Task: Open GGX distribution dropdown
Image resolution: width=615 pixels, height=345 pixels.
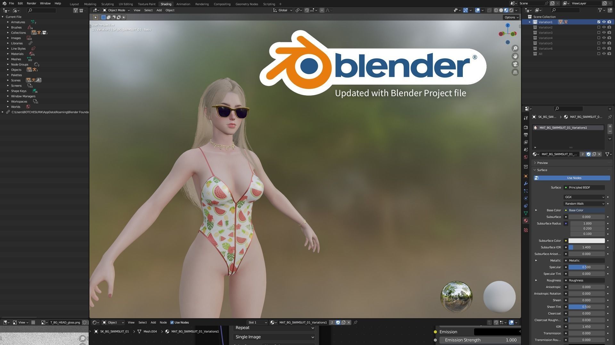Action: (584, 197)
